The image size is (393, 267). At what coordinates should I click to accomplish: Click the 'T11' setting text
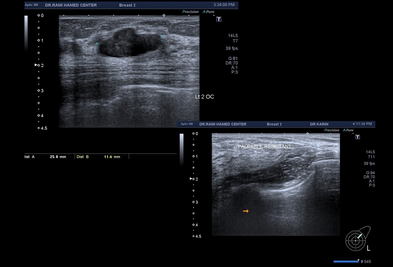click(x=371, y=157)
